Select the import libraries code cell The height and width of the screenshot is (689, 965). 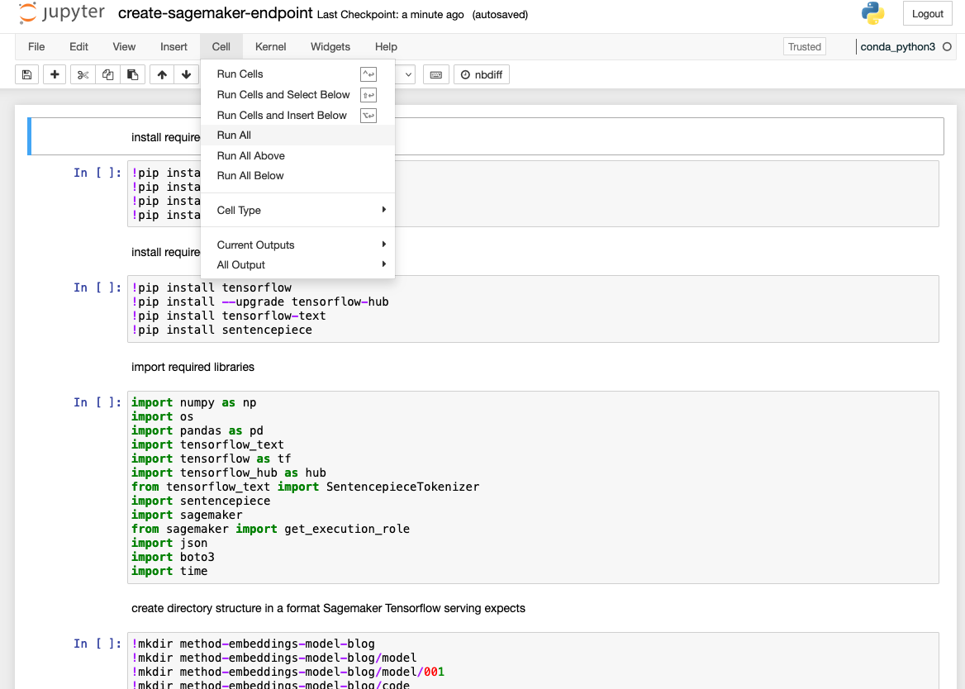pos(533,487)
